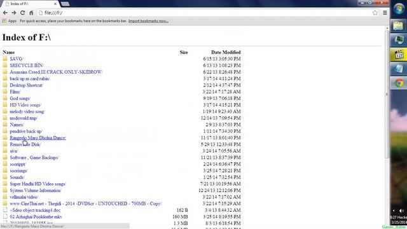This screenshot has height=229, width=407.
Task: Open 02 Azhaghai Pookkuthe.mkv file
Action: [x=36, y=217]
